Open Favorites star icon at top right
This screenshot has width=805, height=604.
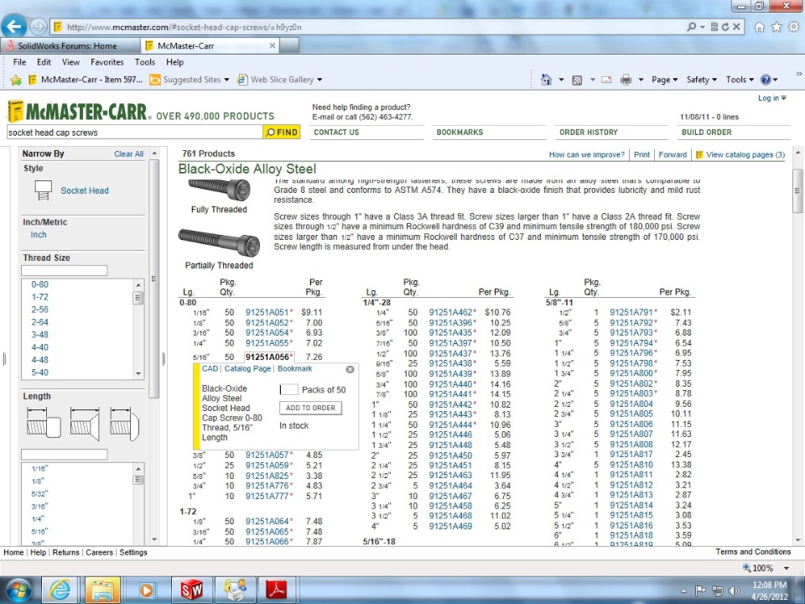point(776,27)
